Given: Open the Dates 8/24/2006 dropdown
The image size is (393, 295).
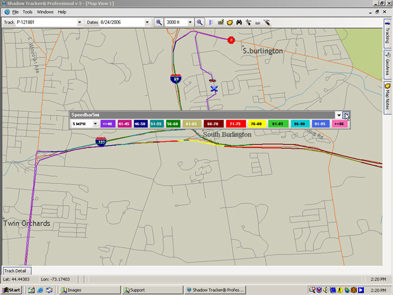Looking at the screenshot, I should click(x=147, y=22).
